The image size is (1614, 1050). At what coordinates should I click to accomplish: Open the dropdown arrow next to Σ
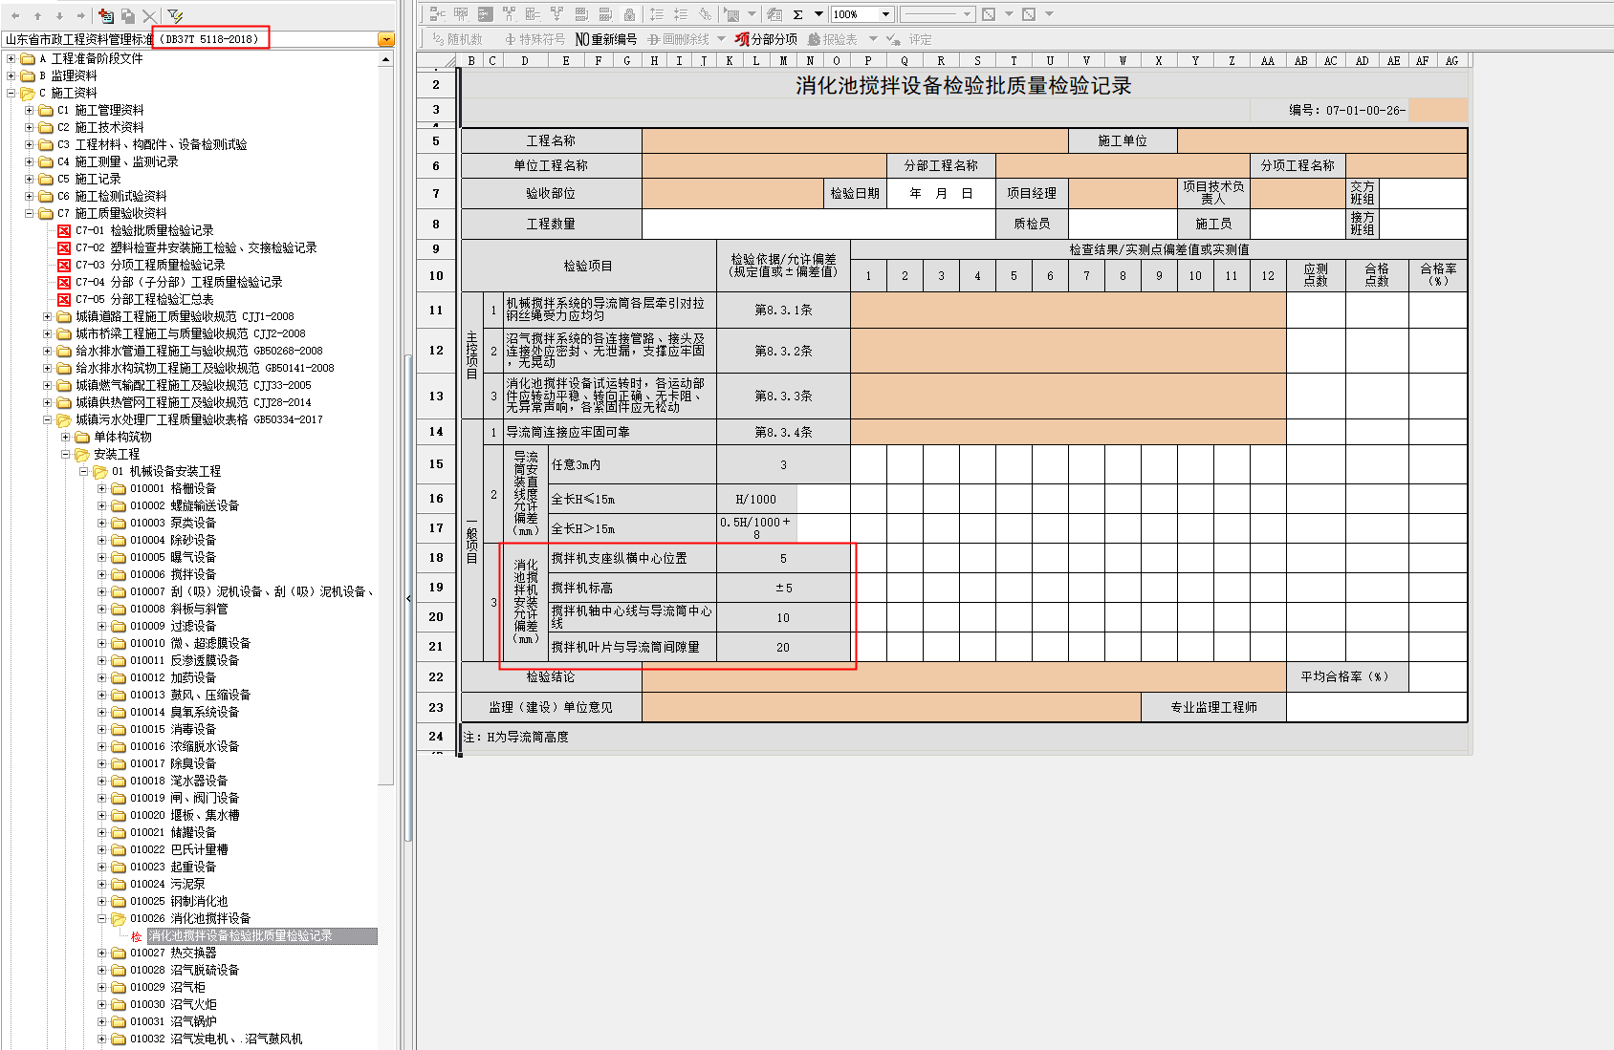coord(818,14)
